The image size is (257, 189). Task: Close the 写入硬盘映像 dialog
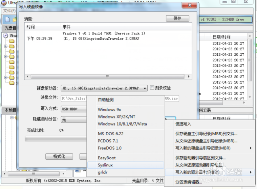pos(189,5)
